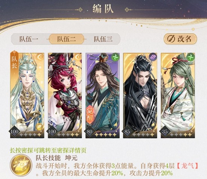Select the purple-framed level 80 character card
Screen dimensions: 207x179
103,95
